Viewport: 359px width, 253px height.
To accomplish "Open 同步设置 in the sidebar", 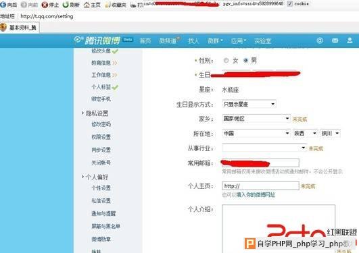I will point(101,150).
